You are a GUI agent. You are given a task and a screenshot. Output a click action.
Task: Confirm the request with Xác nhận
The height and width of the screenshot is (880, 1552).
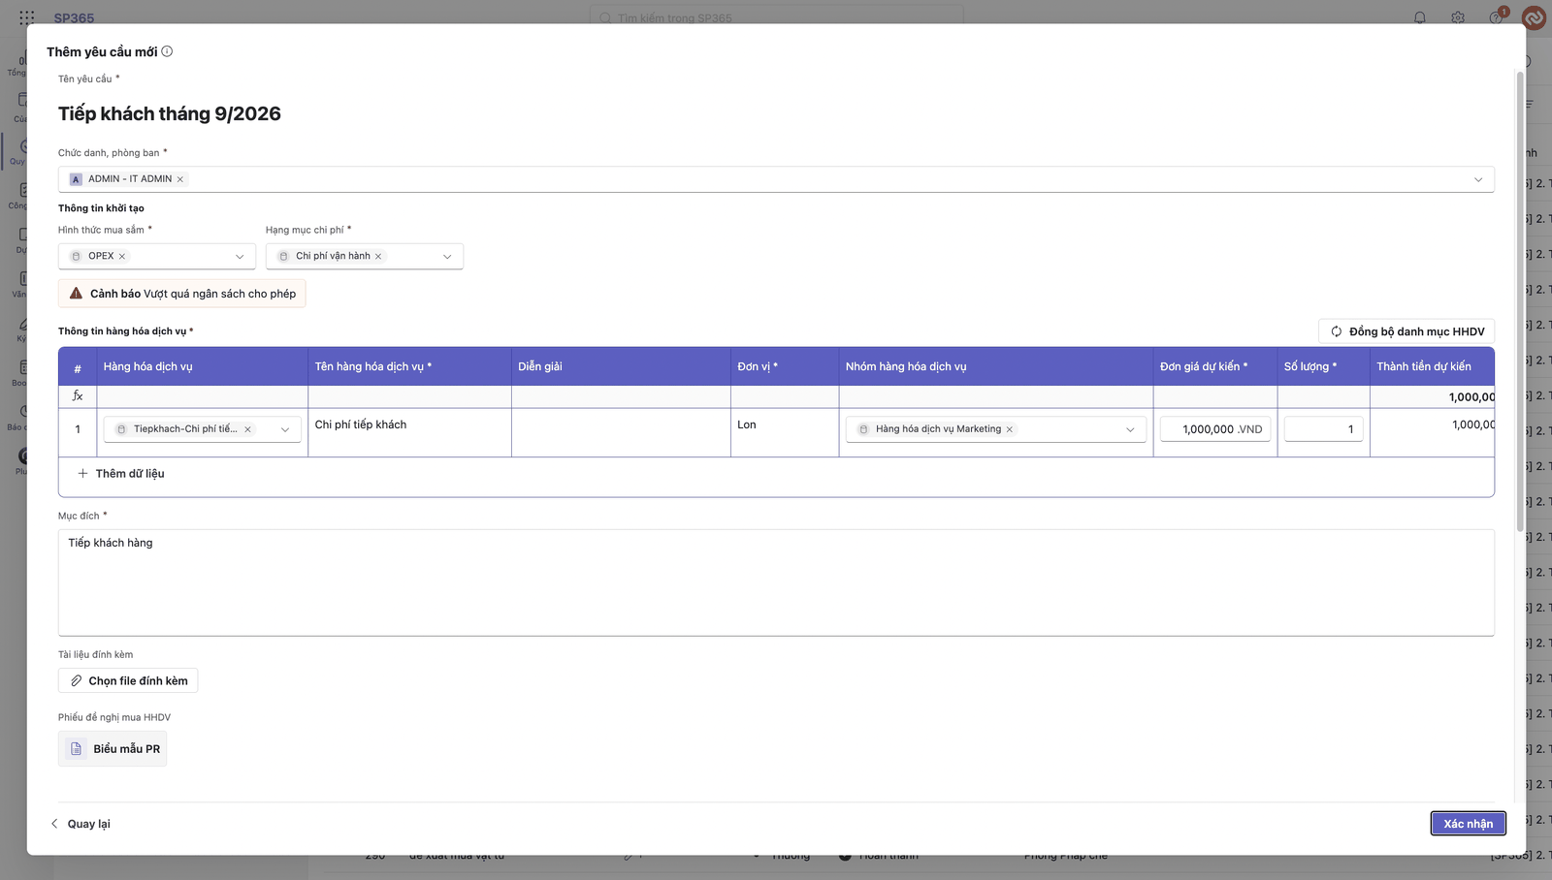click(1468, 824)
